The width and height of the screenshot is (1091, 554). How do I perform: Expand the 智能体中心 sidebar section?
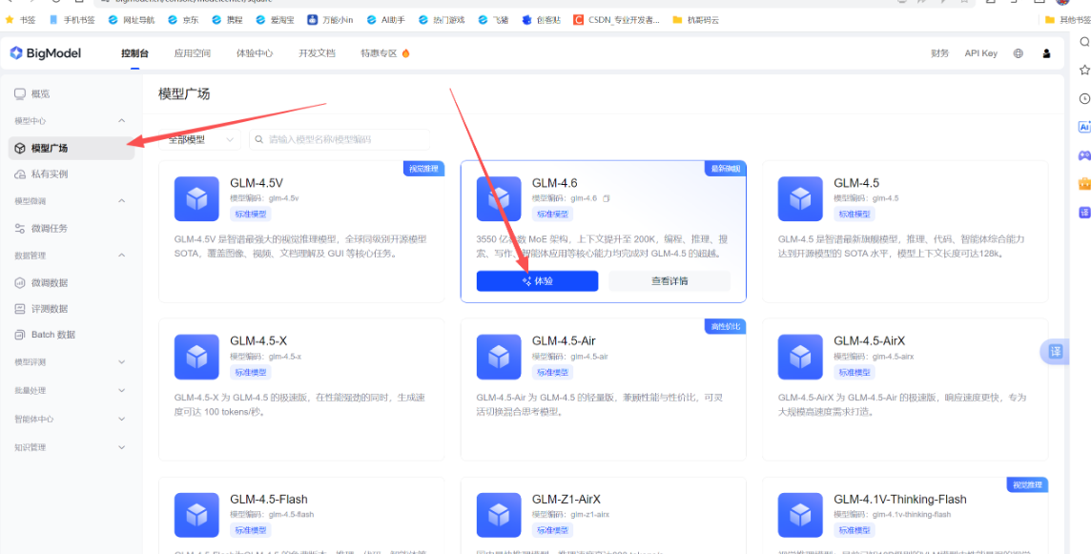pyautogui.click(x=121, y=419)
